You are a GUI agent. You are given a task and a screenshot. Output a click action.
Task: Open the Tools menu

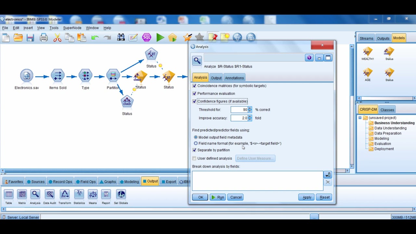point(54,28)
